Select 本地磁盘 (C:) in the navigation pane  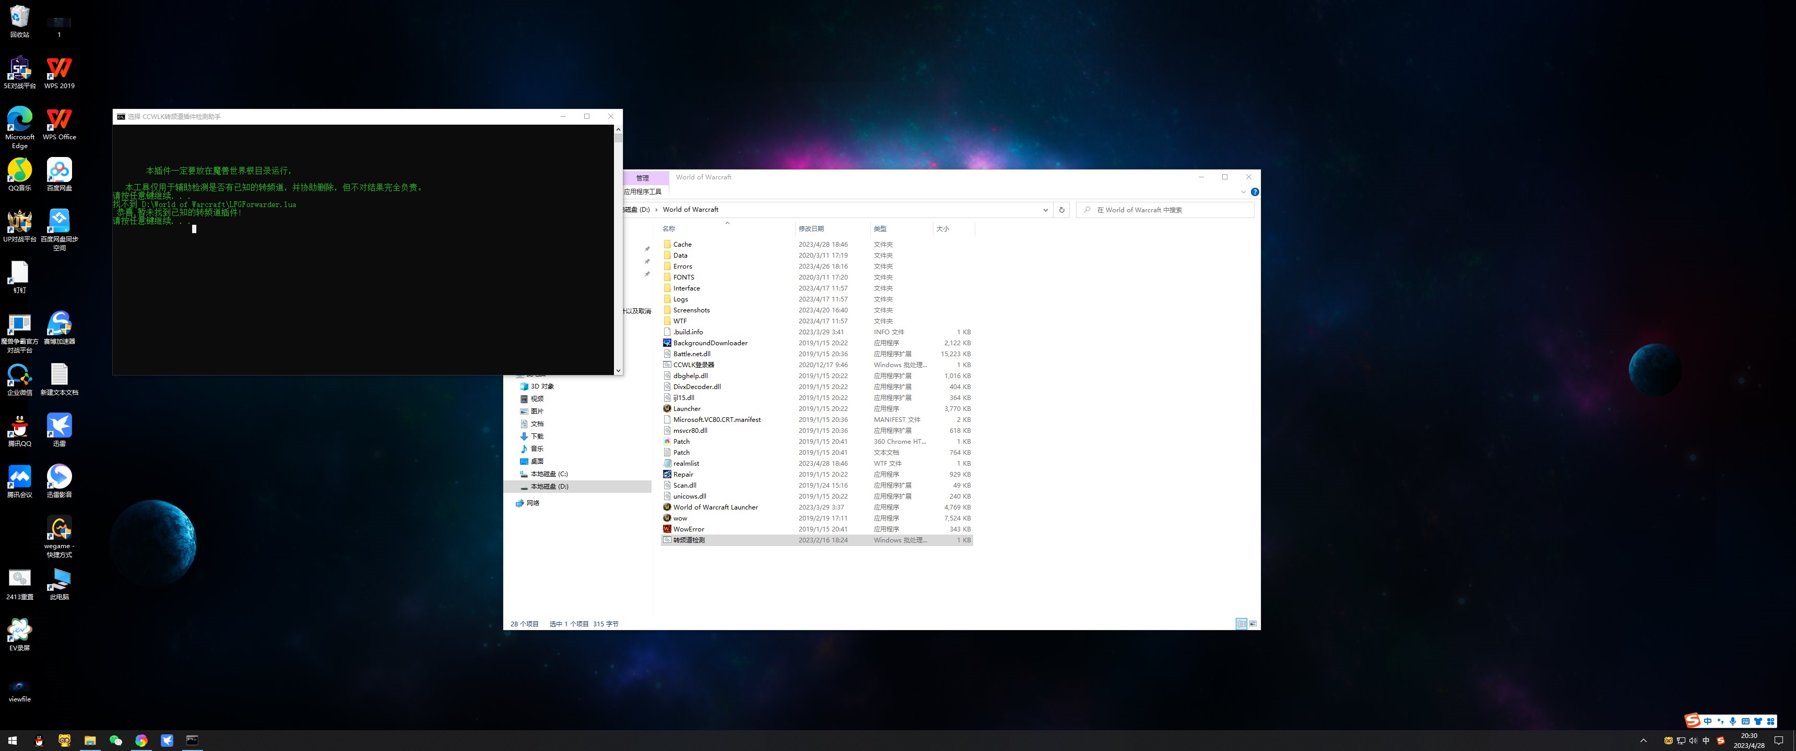pyautogui.click(x=549, y=474)
